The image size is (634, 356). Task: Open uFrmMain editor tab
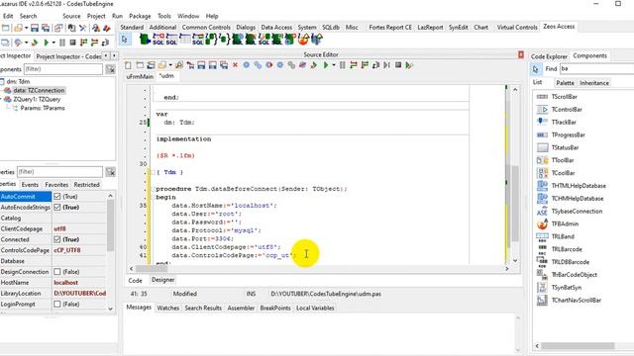click(x=140, y=76)
